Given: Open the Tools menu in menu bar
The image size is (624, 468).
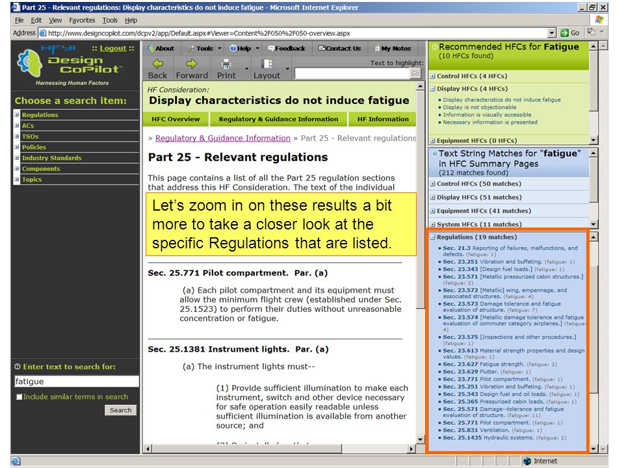Looking at the screenshot, I should click(x=110, y=20).
